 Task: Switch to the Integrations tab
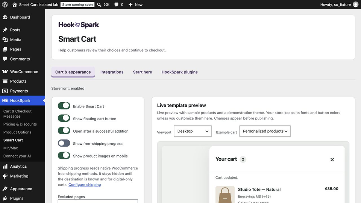(x=112, y=72)
